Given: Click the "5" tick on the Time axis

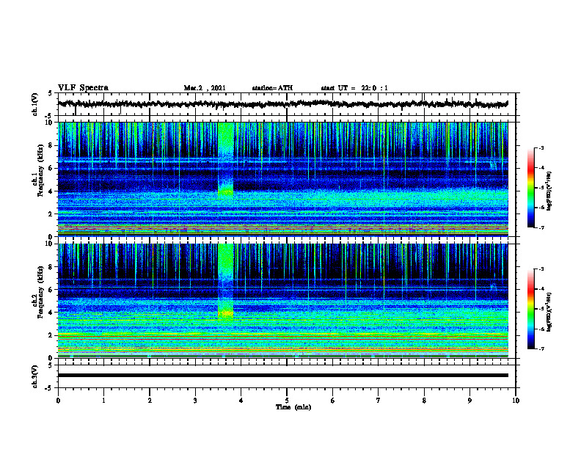Looking at the screenshot, I should pos(287,401).
